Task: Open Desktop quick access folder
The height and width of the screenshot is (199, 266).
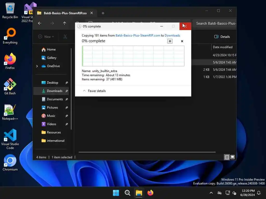Action: point(52,83)
